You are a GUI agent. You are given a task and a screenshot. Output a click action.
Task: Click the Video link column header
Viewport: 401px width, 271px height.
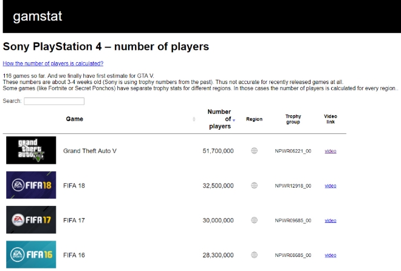(x=331, y=119)
